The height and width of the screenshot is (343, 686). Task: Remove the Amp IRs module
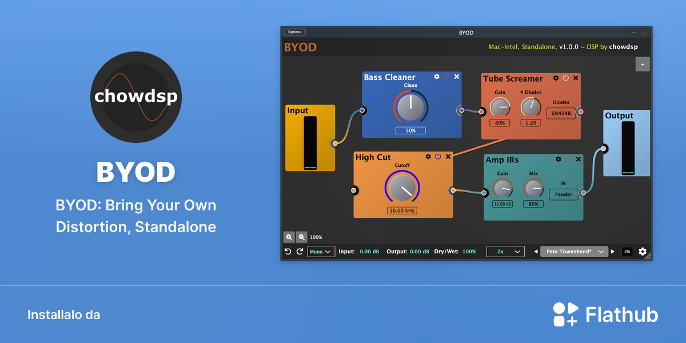(x=579, y=159)
